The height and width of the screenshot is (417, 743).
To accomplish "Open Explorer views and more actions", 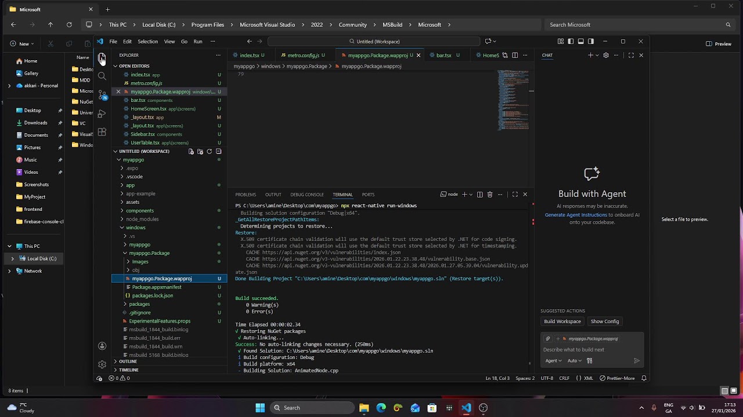I will [218, 55].
